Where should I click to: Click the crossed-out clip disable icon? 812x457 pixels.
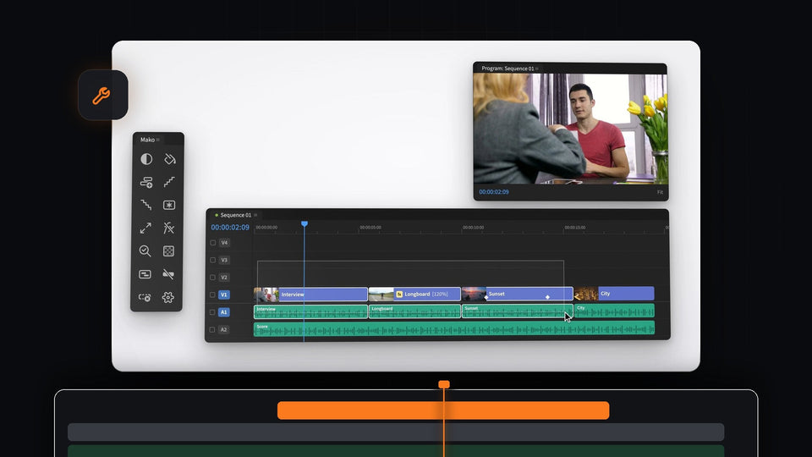[168, 274]
